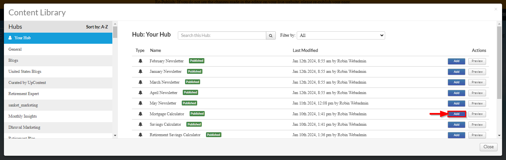Click bell icon for May Newsletter
506x160 pixels.
point(141,103)
